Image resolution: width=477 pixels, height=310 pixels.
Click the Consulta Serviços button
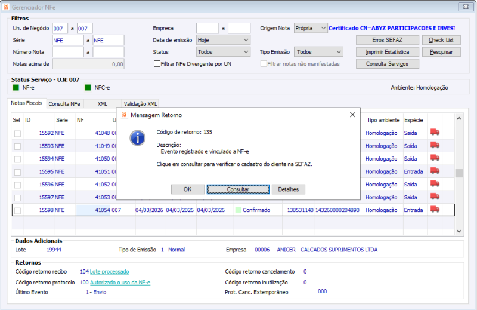tap(387, 64)
